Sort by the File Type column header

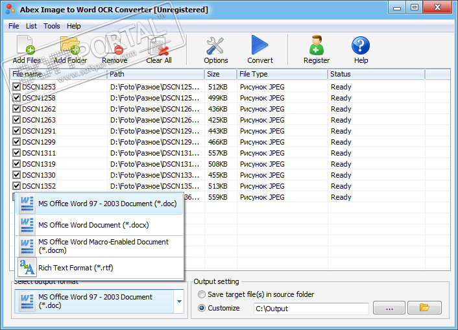click(282, 74)
